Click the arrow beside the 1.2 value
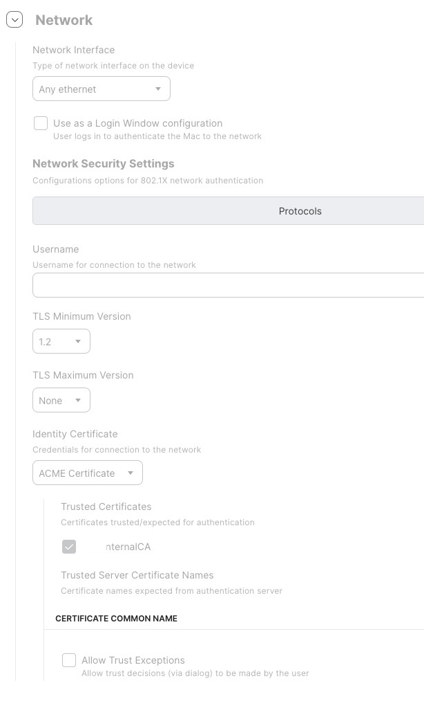This screenshot has height=710, width=424. pos(78,342)
